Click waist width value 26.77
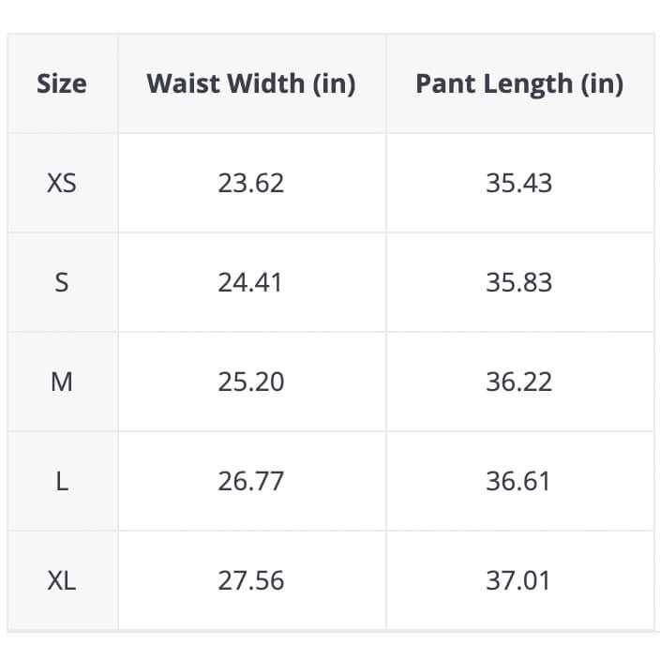 click(x=251, y=481)
